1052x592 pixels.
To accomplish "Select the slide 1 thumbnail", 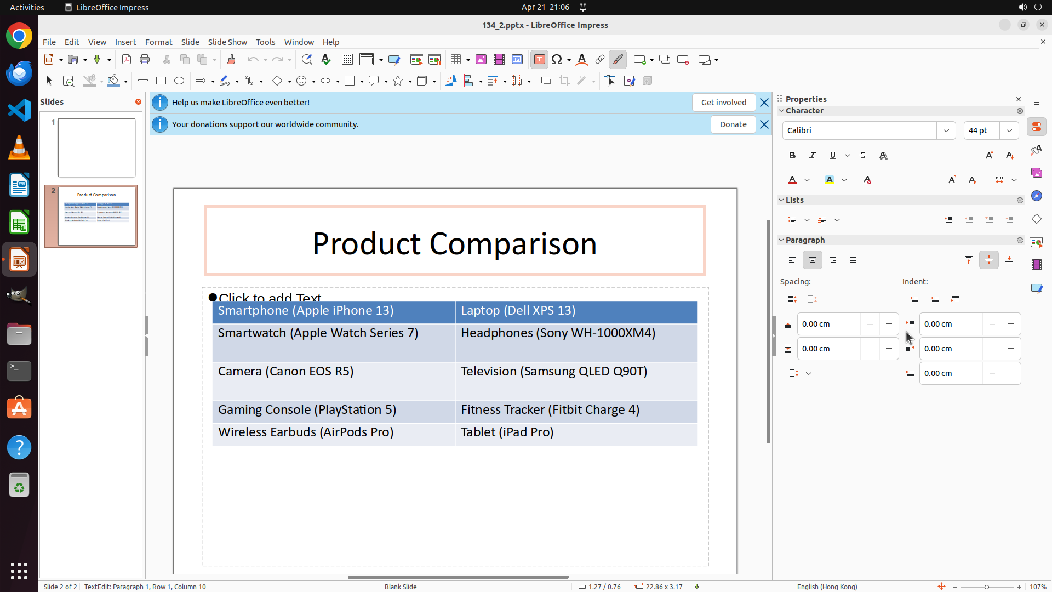I will pyautogui.click(x=96, y=147).
